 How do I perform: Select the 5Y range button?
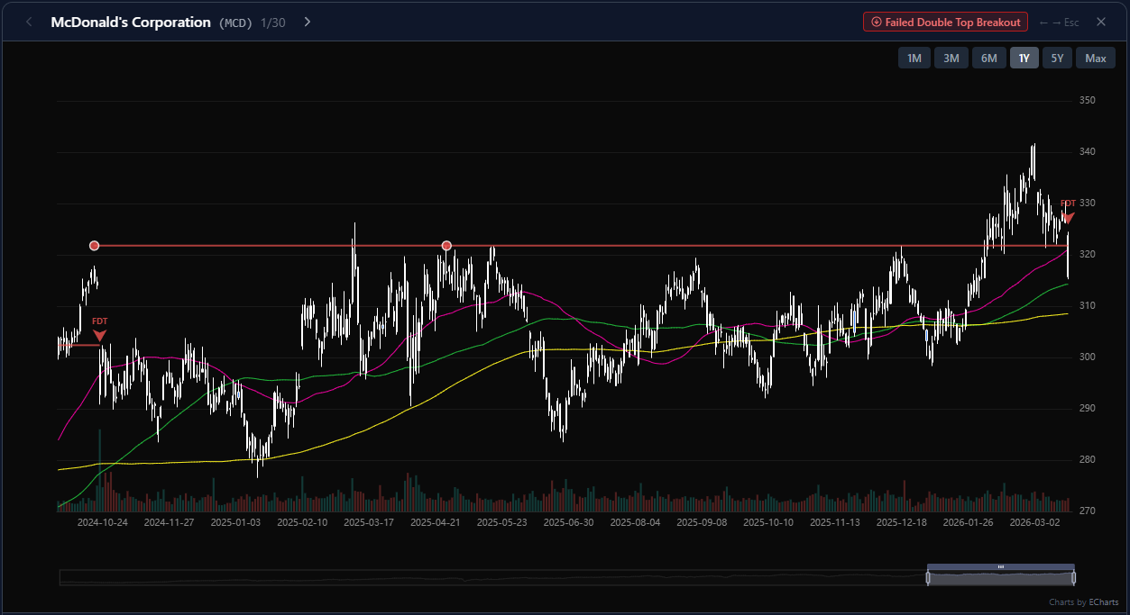point(1057,58)
